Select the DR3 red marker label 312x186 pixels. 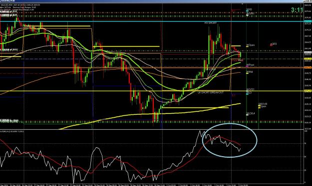274,44
